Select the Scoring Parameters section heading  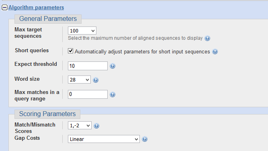tap(47, 114)
